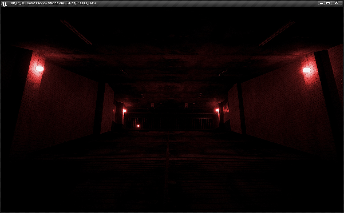The width and height of the screenshot is (344, 213).
Task: Close the Out_Of_Hell preview window
Action: pyautogui.click(x=336, y=3)
